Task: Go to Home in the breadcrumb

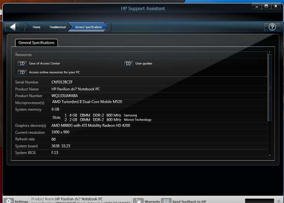Action: pos(36,27)
